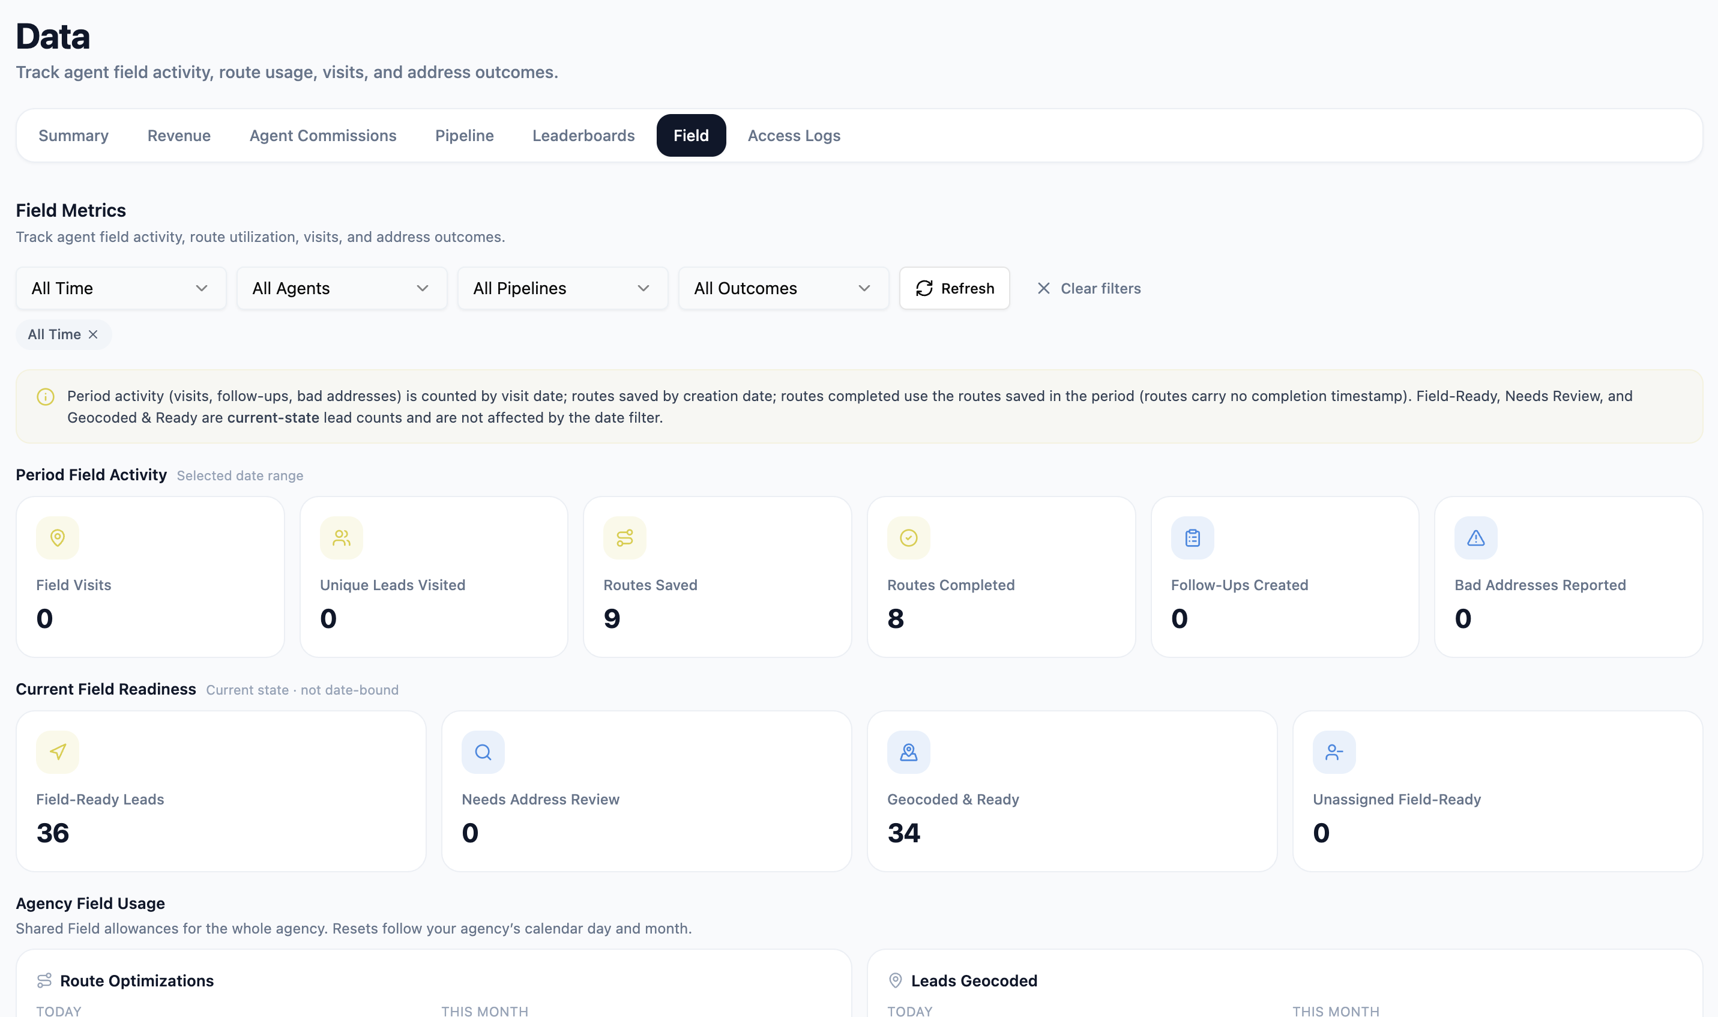Viewport: 1718px width, 1017px height.
Task: Expand the All Pipelines dropdown
Action: 563,289
